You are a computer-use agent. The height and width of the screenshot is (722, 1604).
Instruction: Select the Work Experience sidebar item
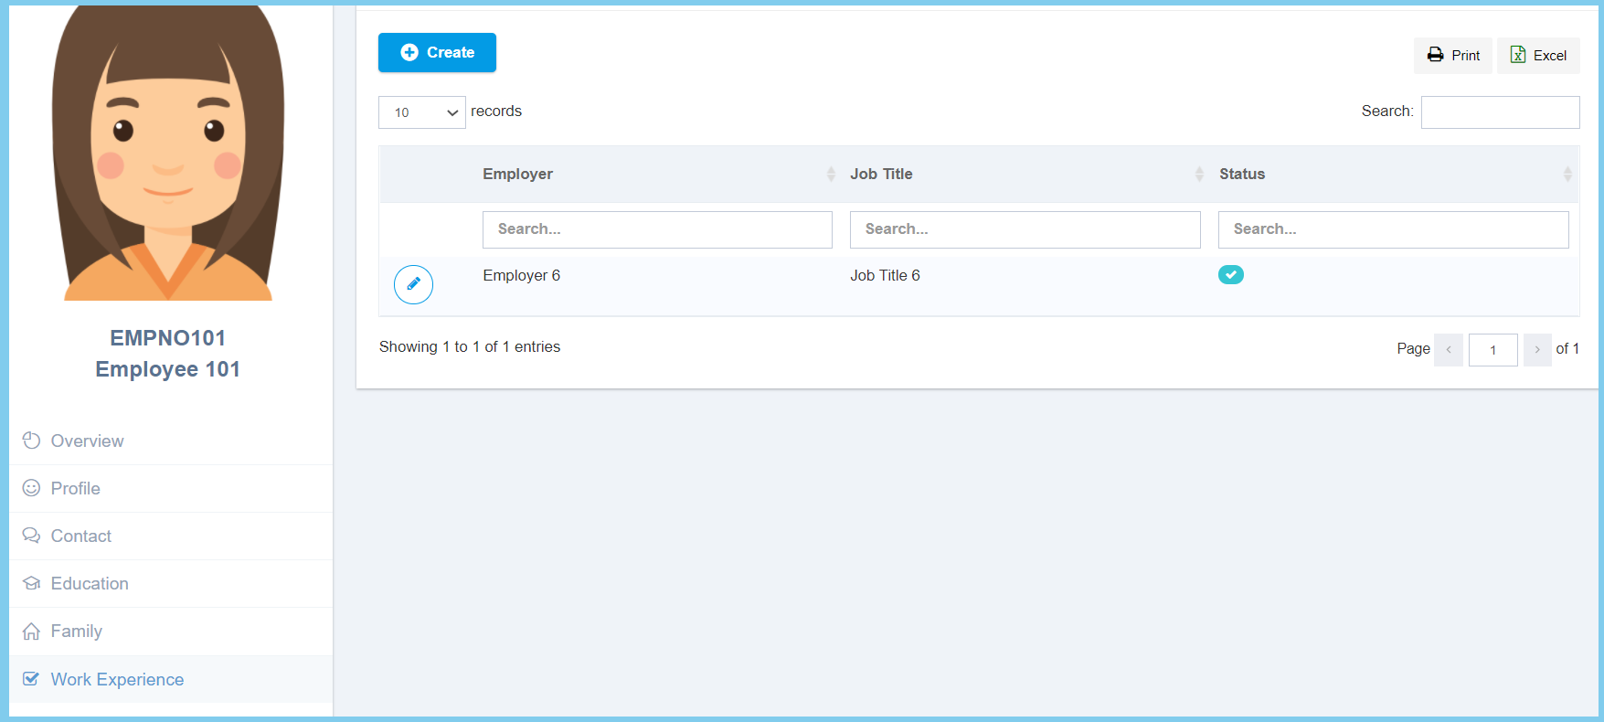coord(117,680)
